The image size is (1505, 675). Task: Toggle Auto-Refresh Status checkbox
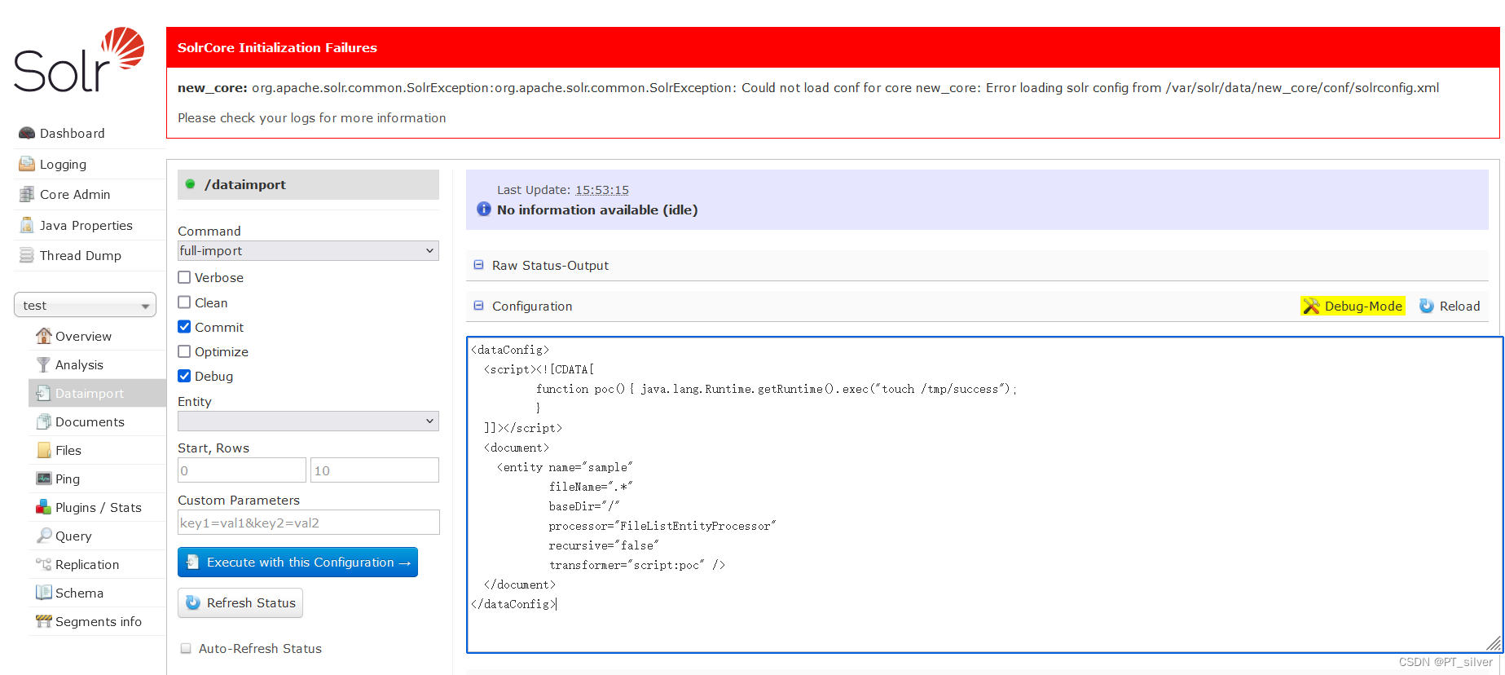pyautogui.click(x=186, y=648)
